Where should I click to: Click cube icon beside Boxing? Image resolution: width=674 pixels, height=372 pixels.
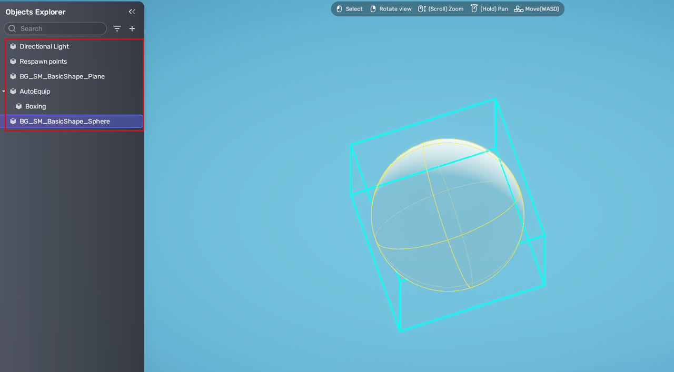[x=19, y=106]
